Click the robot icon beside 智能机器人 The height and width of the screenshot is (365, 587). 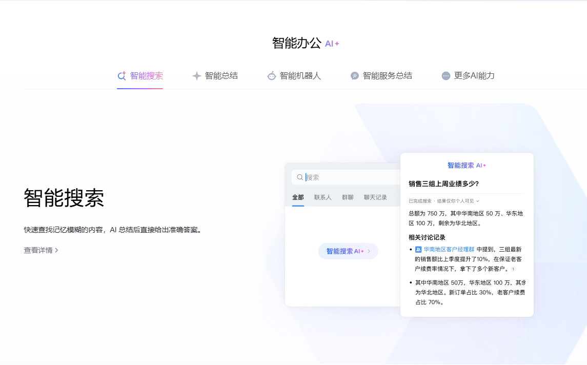pyautogui.click(x=271, y=76)
